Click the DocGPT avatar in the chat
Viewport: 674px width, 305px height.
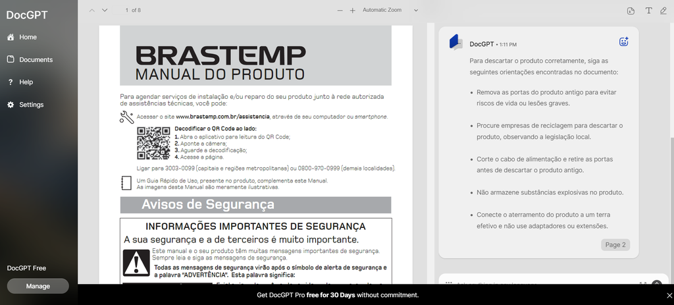click(455, 42)
